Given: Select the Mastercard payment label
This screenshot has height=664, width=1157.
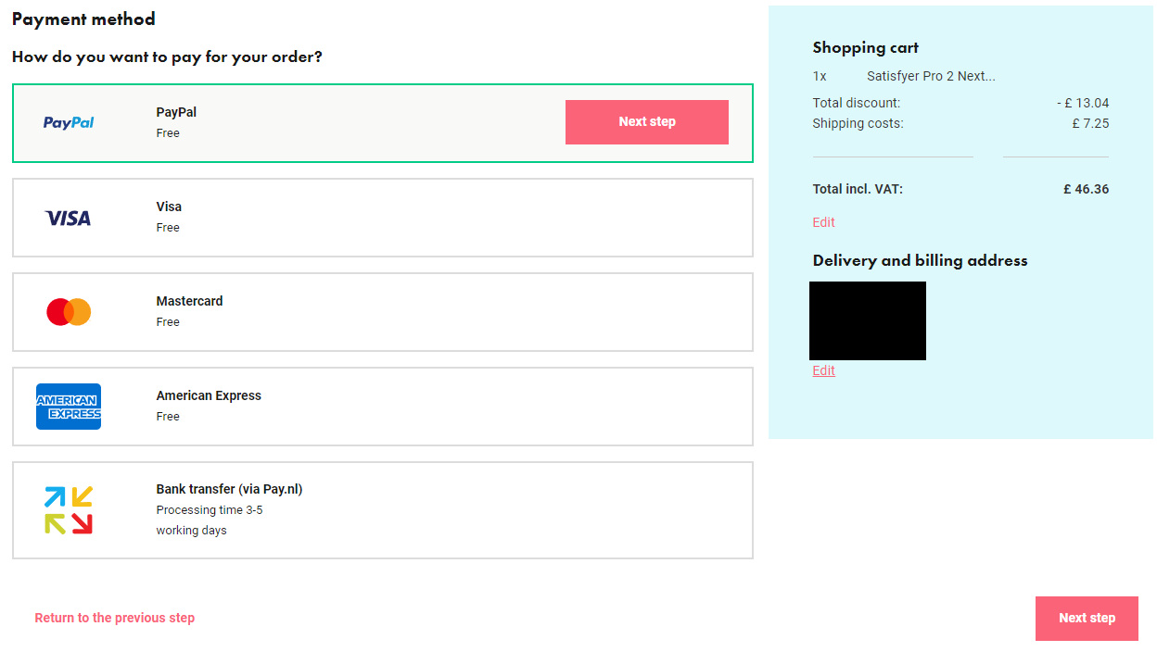Looking at the screenshot, I should click(189, 301).
